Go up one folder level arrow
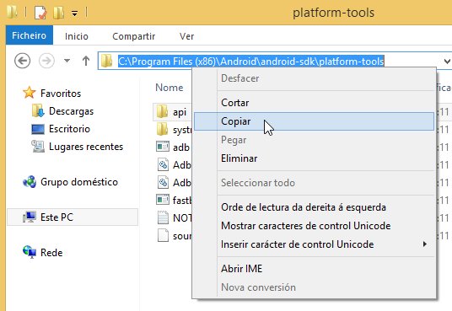Image resolution: width=452 pixels, height=311 pixels. [x=86, y=61]
